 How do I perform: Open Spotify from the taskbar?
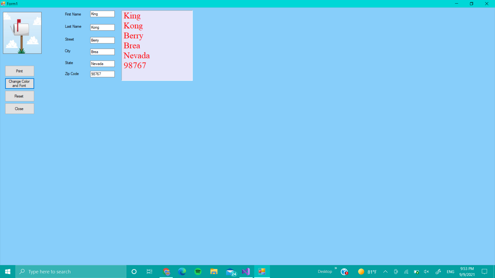pyautogui.click(x=198, y=272)
